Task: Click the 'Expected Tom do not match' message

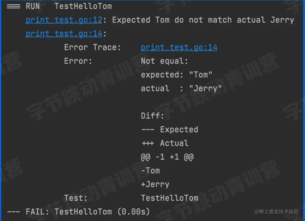Action: [x=203, y=20]
